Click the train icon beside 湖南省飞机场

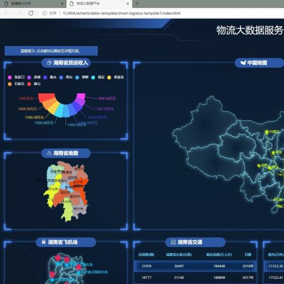coord(44,242)
